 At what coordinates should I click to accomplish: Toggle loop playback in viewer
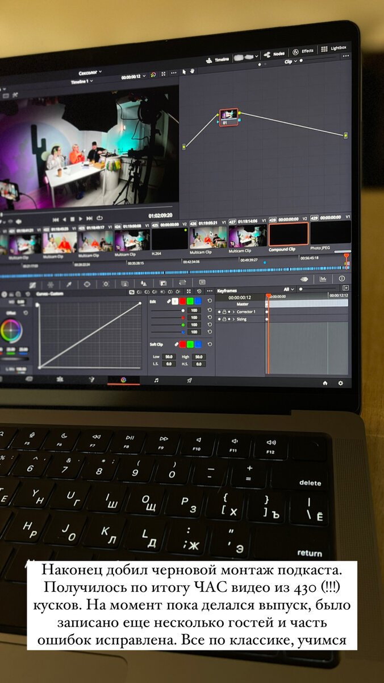100,219
